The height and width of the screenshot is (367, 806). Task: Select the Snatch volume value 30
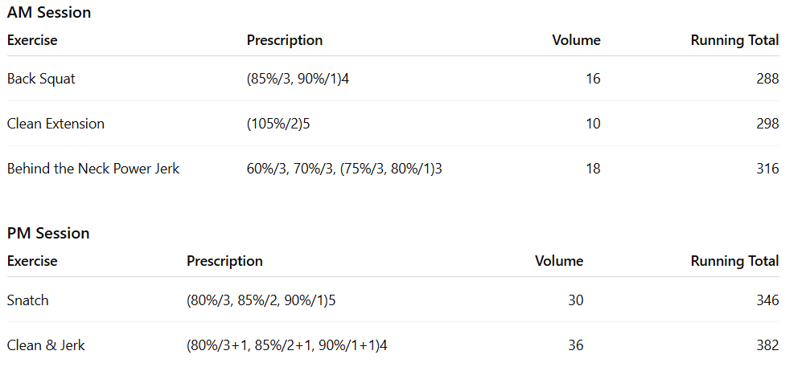(x=575, y=300)
